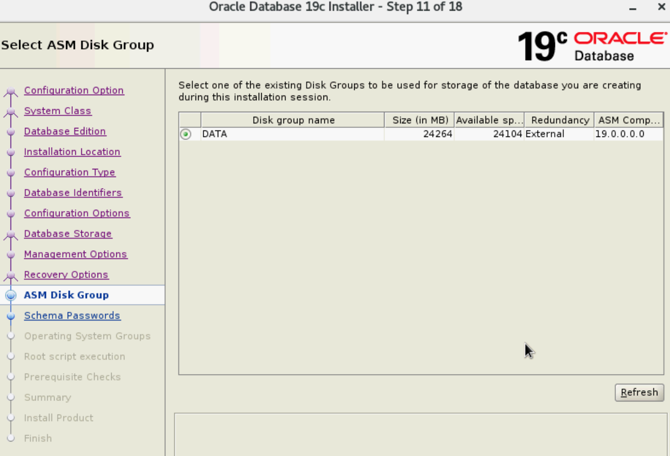Click the ASM Disk Group step circle icon
Viewport: 670px width, 456px height.
(11, 295)
